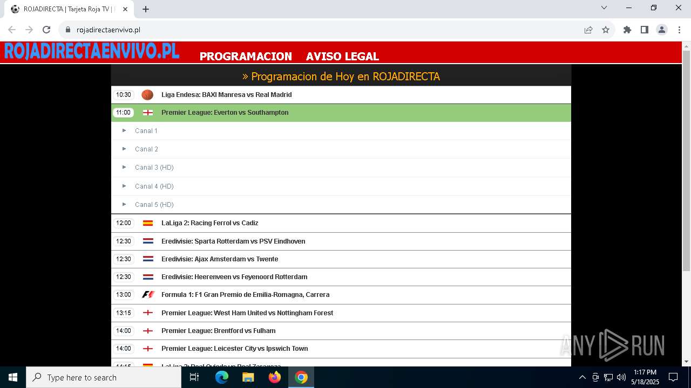Open West Ham United vs Nottingham Forest match
Viewport: 691px width, 388px height.
341,313
